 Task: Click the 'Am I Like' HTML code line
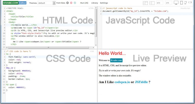click(47, 41)
